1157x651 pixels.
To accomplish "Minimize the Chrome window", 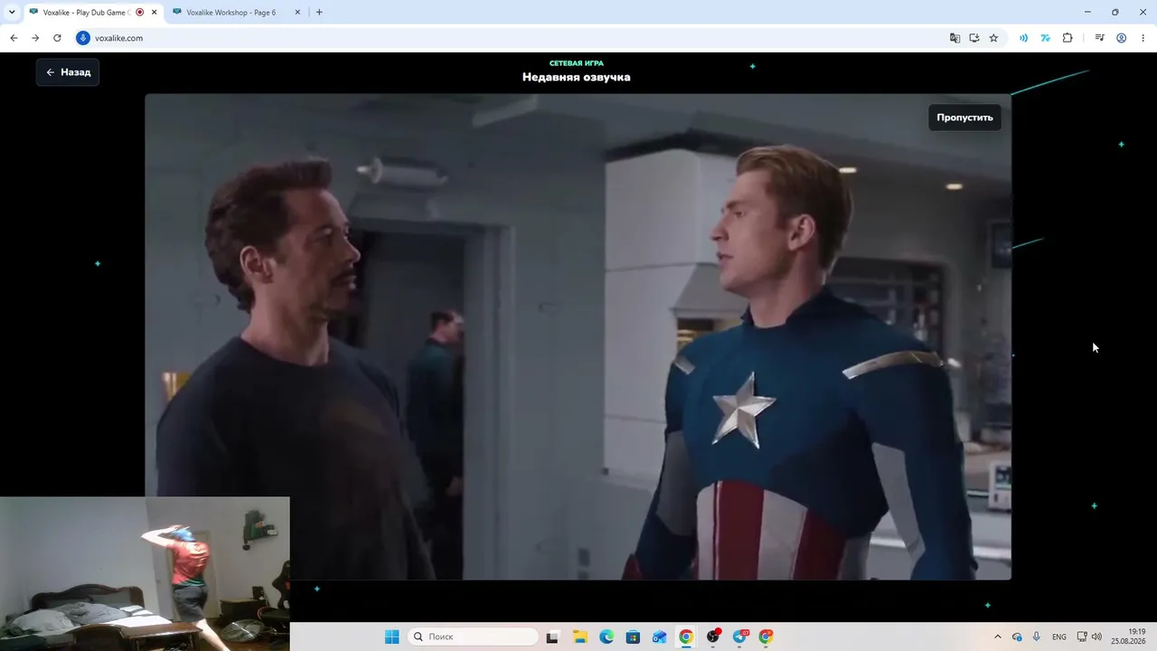I will pos(1086,12).
